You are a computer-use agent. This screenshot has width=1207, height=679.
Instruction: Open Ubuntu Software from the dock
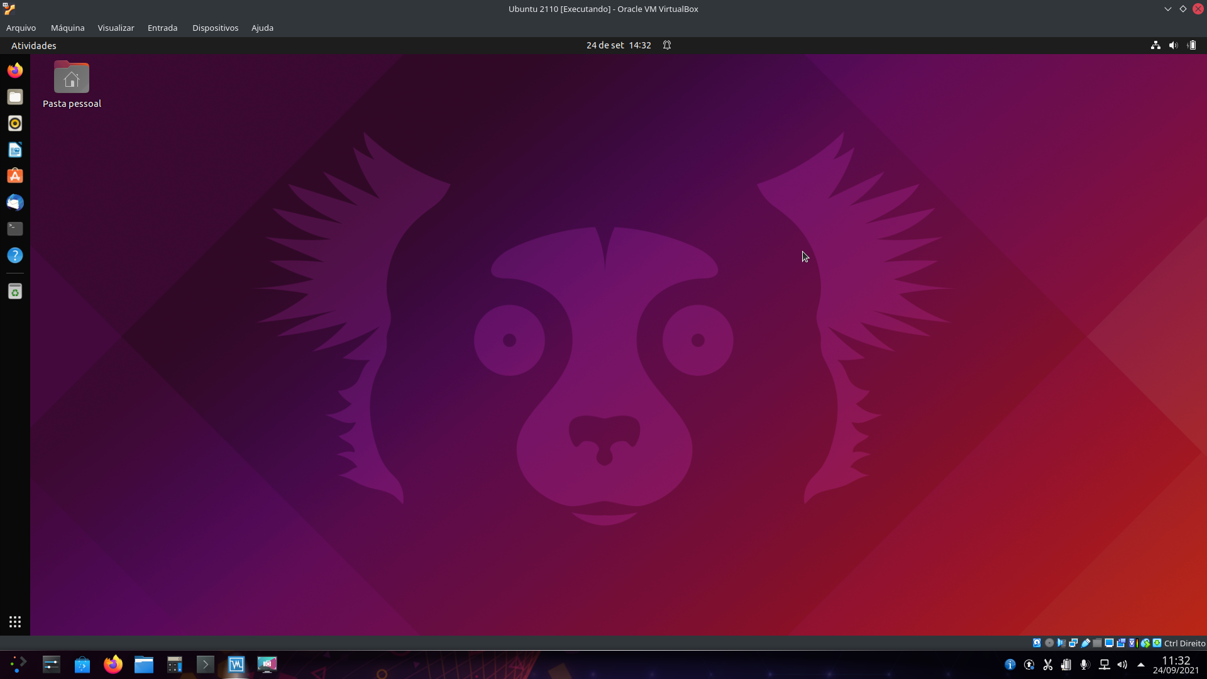click(15, 176)
